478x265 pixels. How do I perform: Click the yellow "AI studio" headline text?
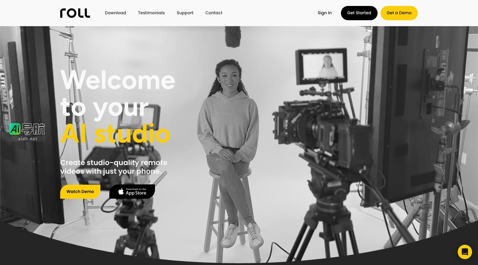[x=115, y=134]
